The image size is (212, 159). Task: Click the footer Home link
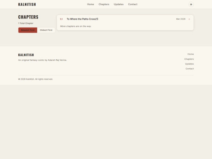(x=190, y=54)
